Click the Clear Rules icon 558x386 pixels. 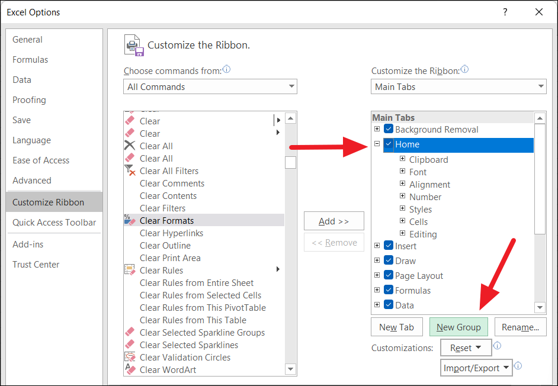pyautogui.click(x=130, y=269)
